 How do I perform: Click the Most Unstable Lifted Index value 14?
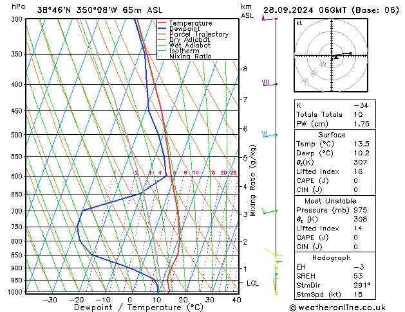(x=358, y=229)
